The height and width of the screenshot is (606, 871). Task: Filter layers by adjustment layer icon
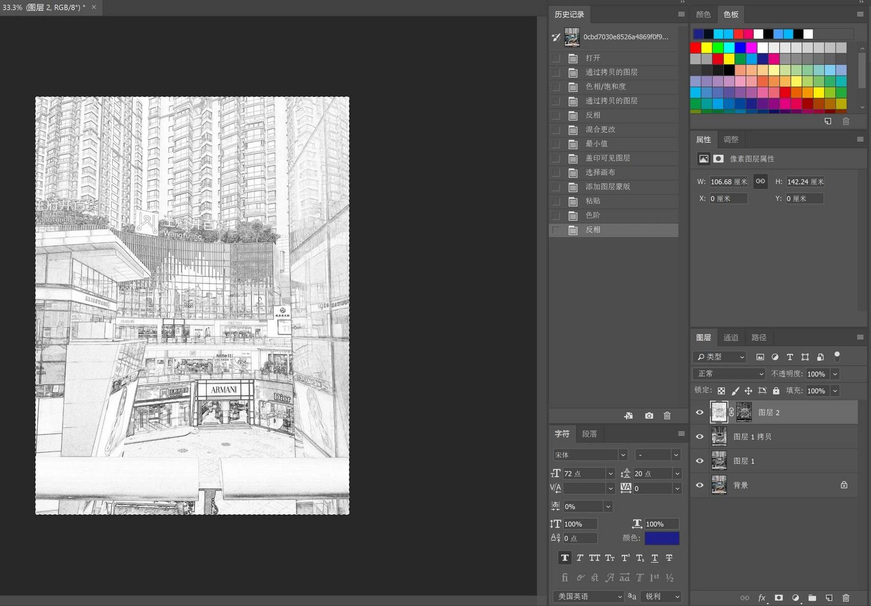tap(775, 357)
